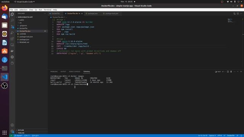Open the Manage gear in activity bar
This screenshot has height=137, width=244.
pyautogui.click(x=12, y=131)
